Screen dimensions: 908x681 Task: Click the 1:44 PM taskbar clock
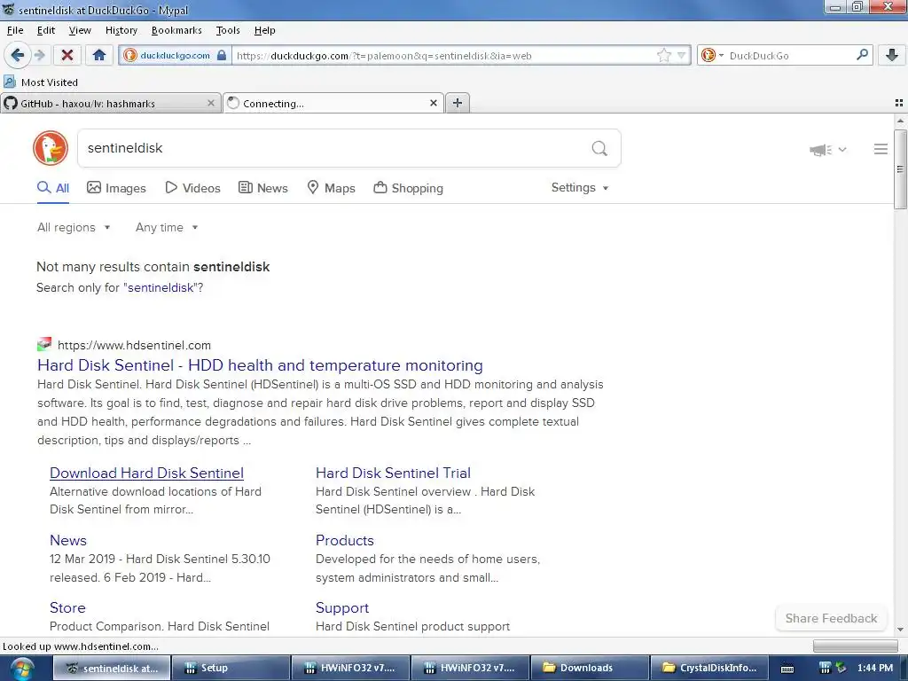875,668
